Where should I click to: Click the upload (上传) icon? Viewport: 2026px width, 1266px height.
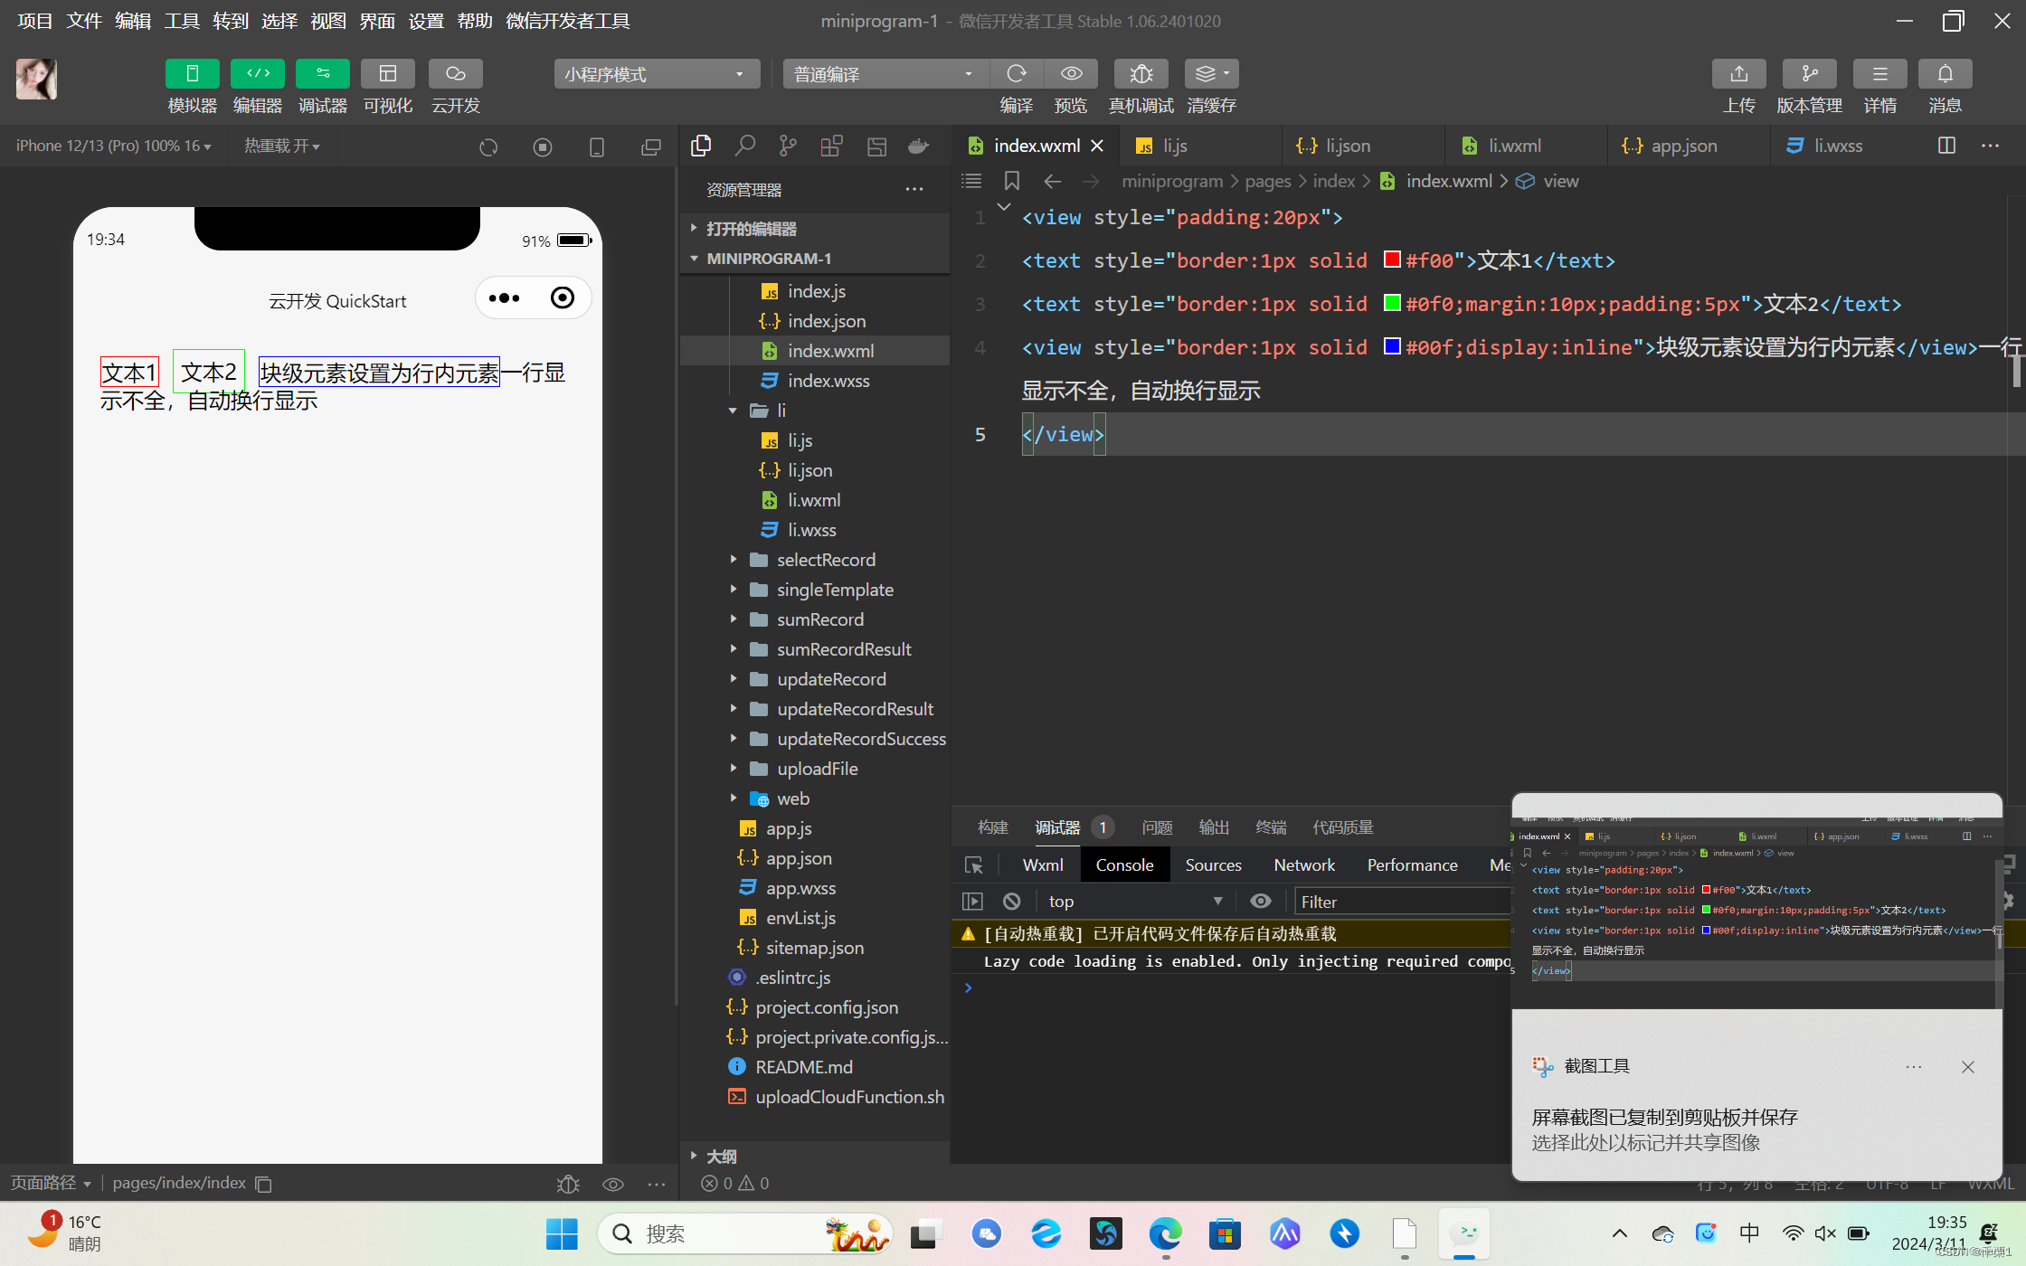(x=1738, y=74)
